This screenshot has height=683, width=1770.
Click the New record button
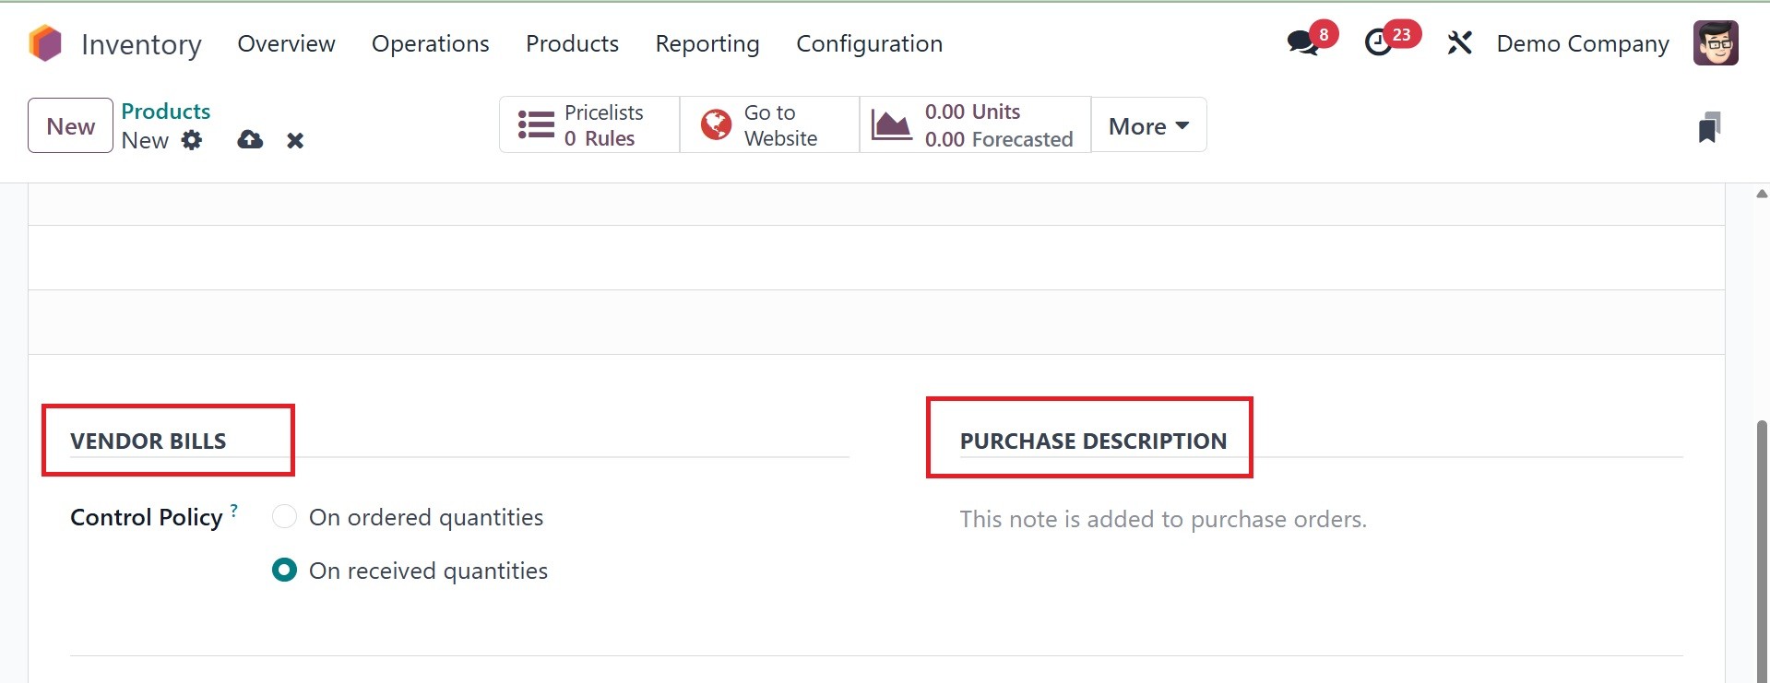[70, 126]
